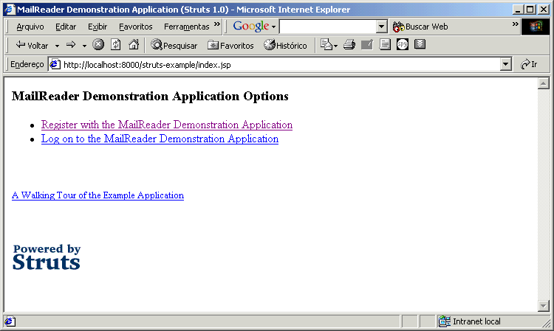Click the scrollbar up arrow
This screenshot has height=331, width=554.
[x=543, y=83]
